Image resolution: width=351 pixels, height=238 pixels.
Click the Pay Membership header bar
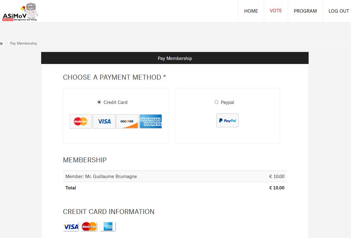[x=175, y=58]
